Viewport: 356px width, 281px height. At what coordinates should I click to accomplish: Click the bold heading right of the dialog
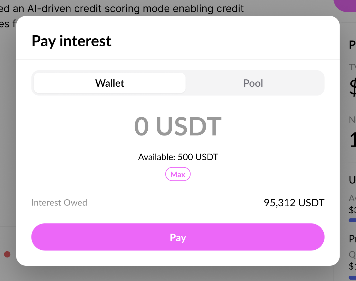[352, 44]
